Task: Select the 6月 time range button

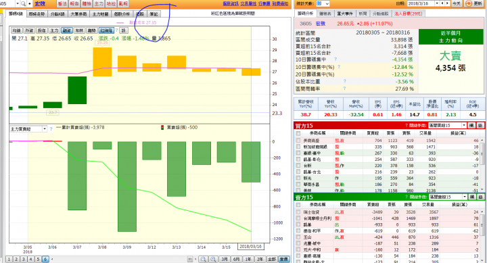Action: [x=236, y=259]
